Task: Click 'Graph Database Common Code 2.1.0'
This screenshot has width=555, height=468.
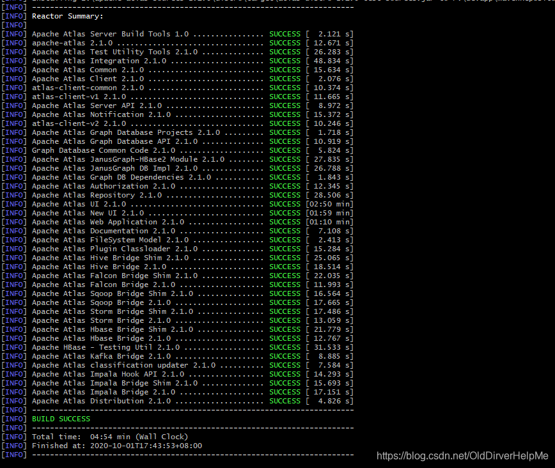Action: 104,150
